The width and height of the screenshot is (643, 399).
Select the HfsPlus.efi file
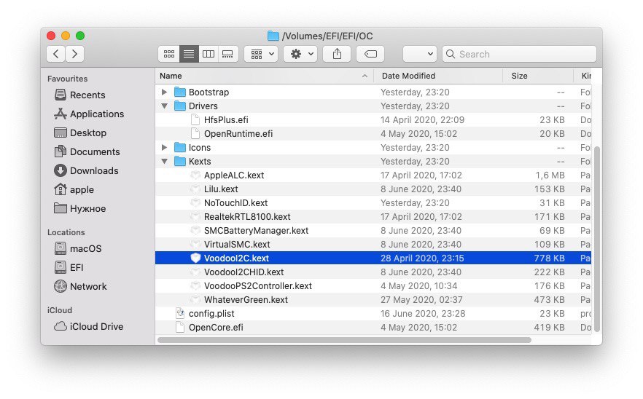(373, 120)
